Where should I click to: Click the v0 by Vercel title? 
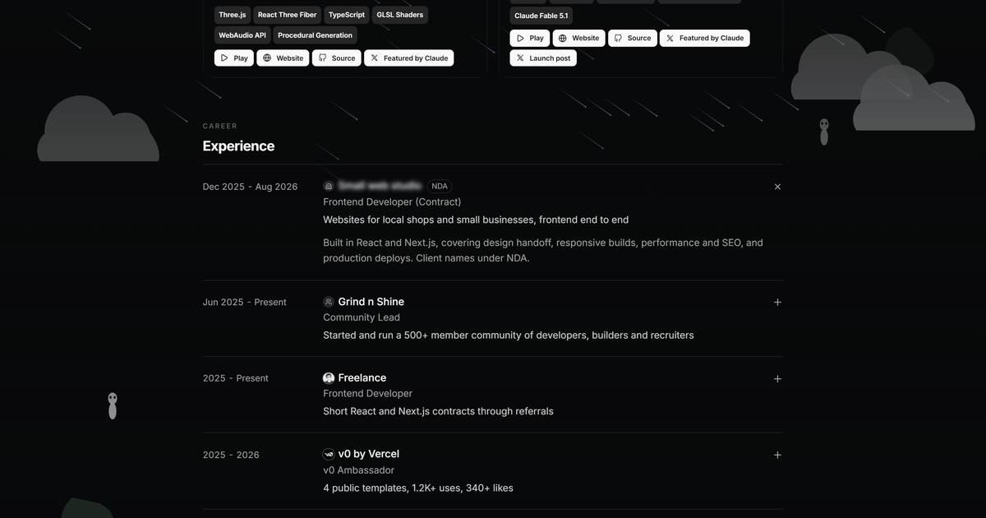[x=369, y=454]
